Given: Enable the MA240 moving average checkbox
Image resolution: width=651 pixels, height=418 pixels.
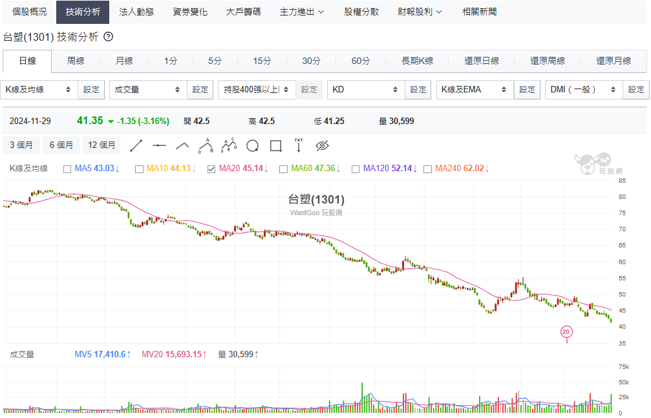Looking at the screenshot, I should tap(427, 169).
